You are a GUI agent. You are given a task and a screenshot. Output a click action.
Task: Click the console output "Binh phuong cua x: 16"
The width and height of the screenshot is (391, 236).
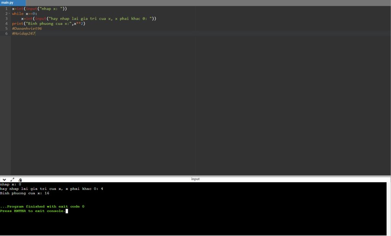pyautogui.click(x=24, y=193)
